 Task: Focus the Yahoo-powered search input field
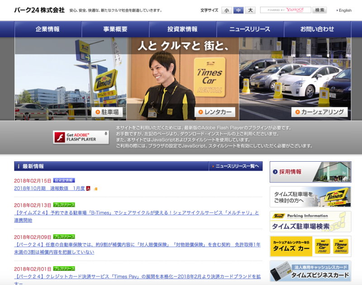[x=286, y=10]
